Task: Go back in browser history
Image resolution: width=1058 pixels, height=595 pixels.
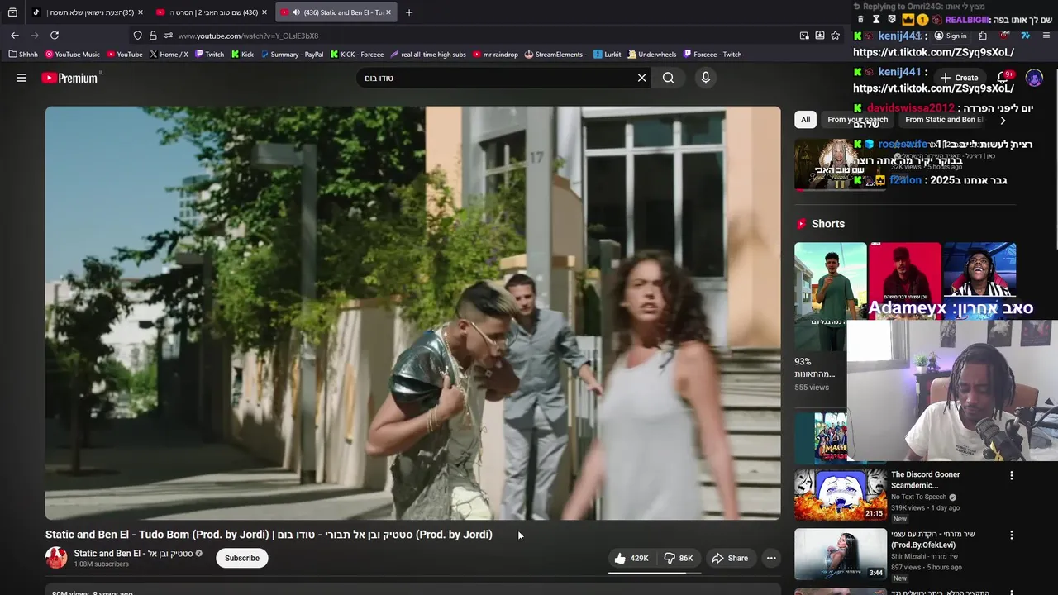Action: click(x=15, y=36)
